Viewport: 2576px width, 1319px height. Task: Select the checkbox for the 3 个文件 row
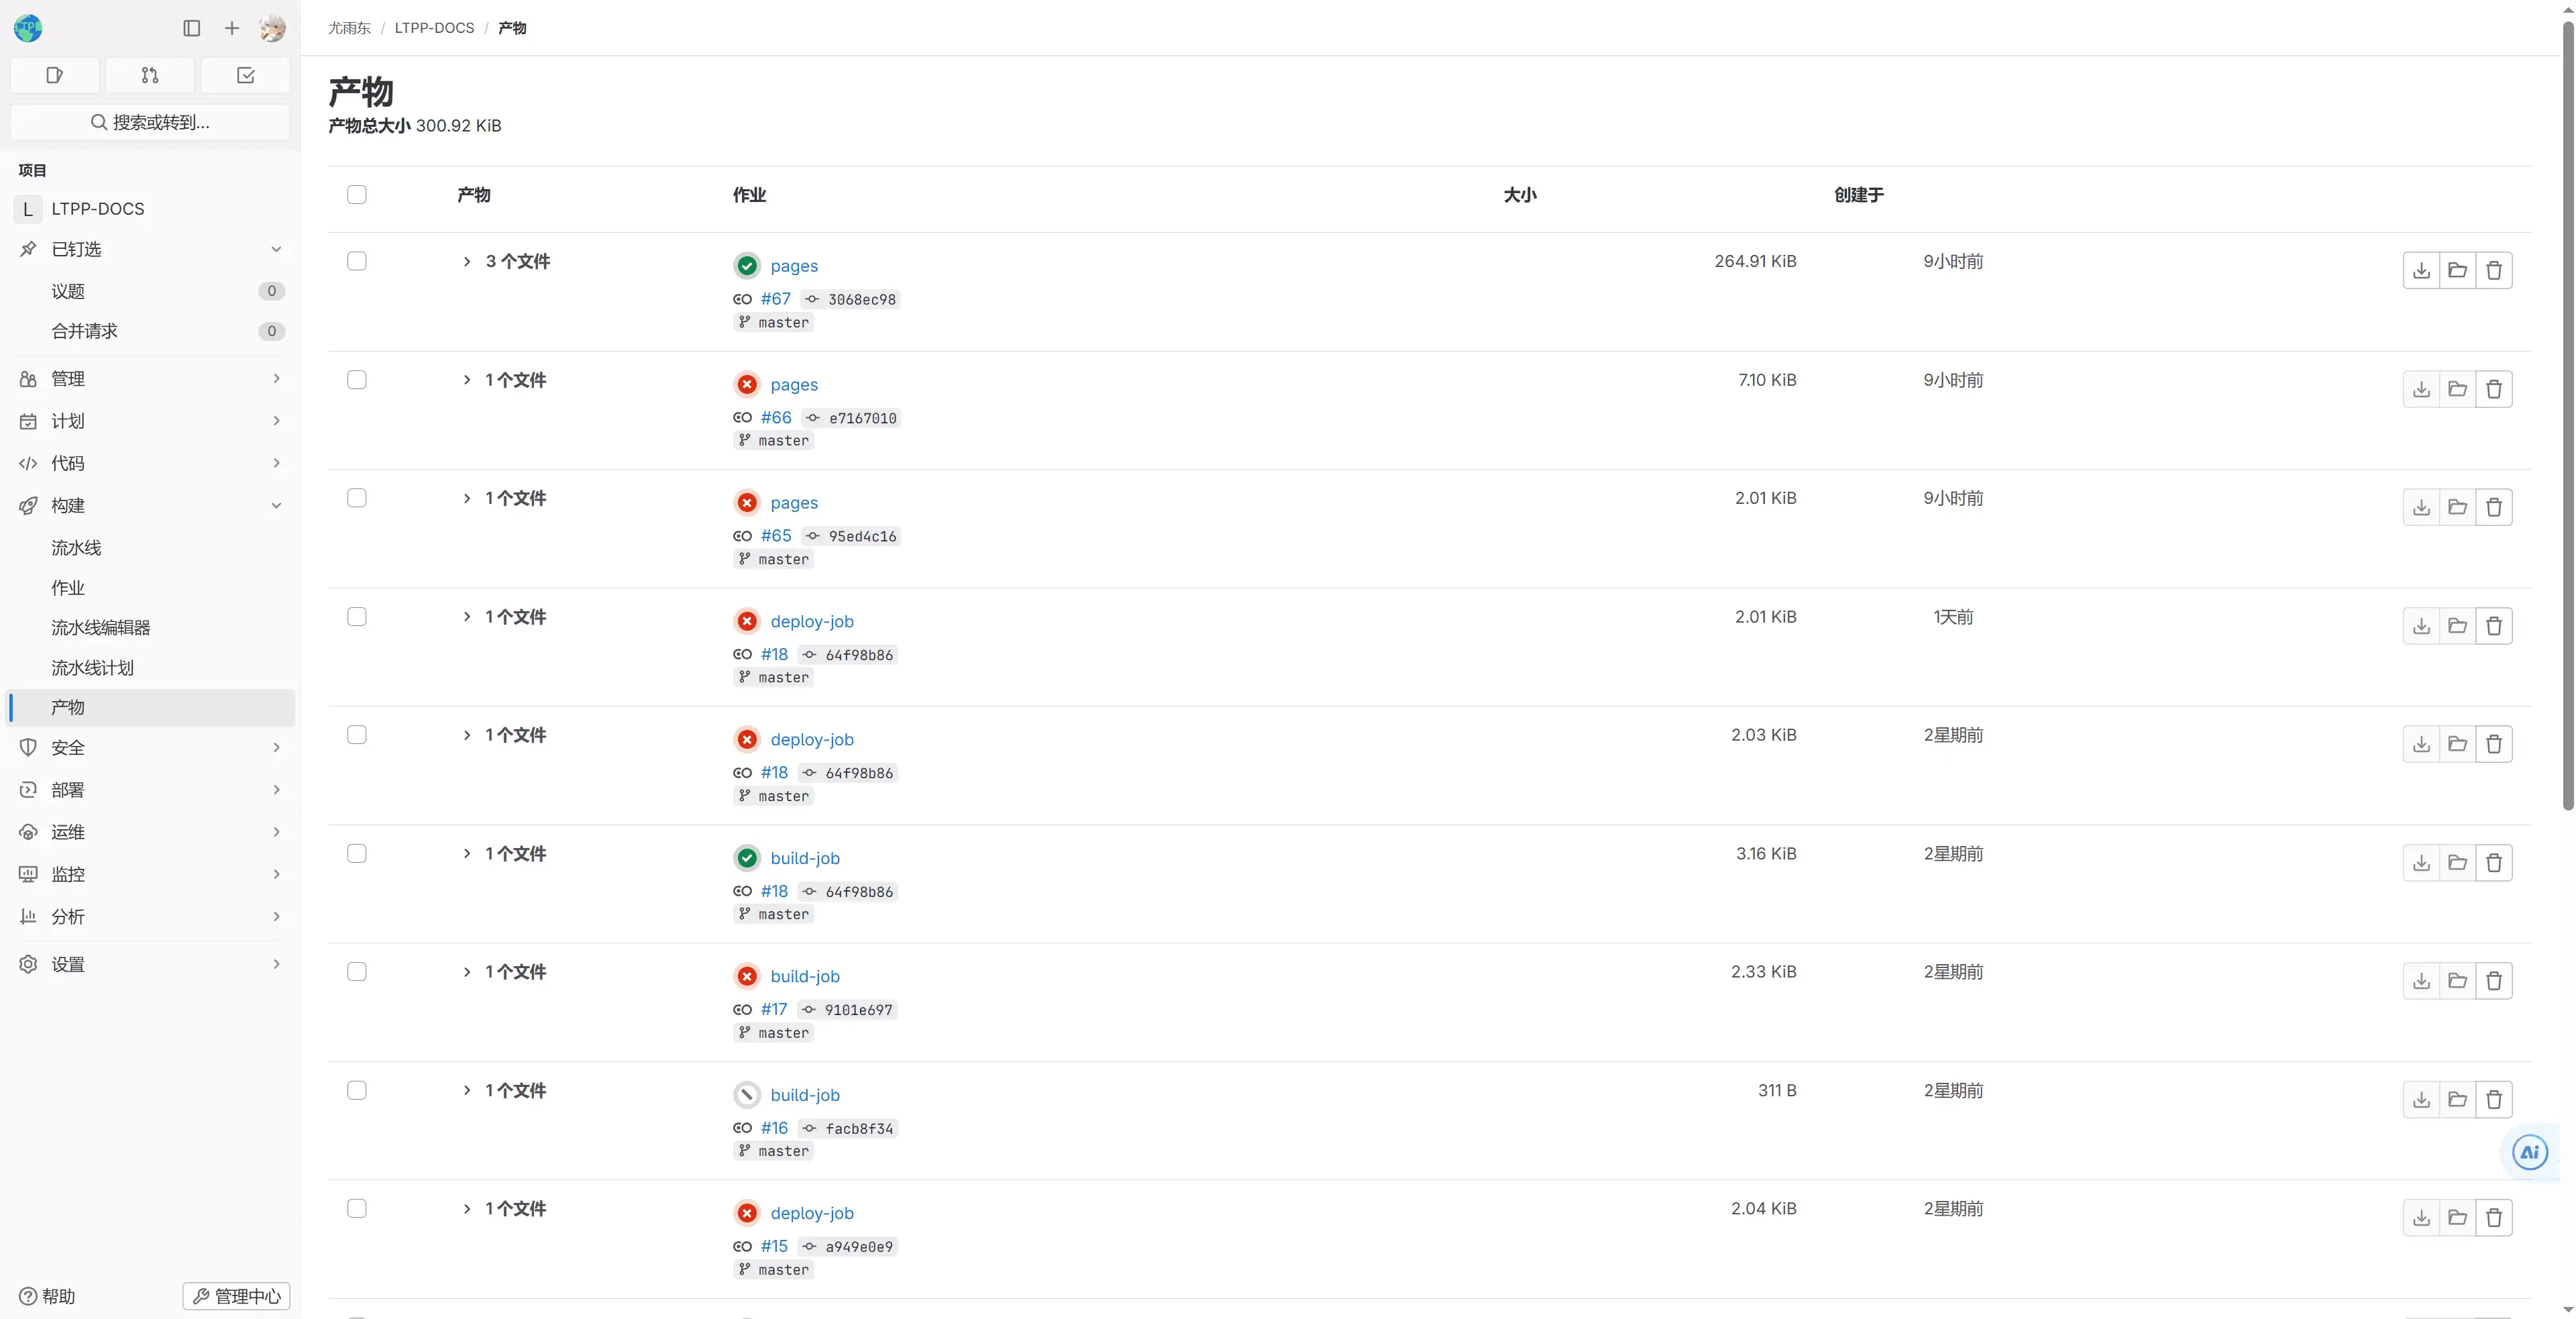(x=357, y=261)
